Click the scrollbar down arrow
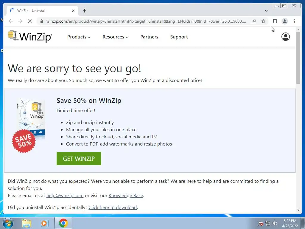Screen dimensions: 305x229 (298, 210)
